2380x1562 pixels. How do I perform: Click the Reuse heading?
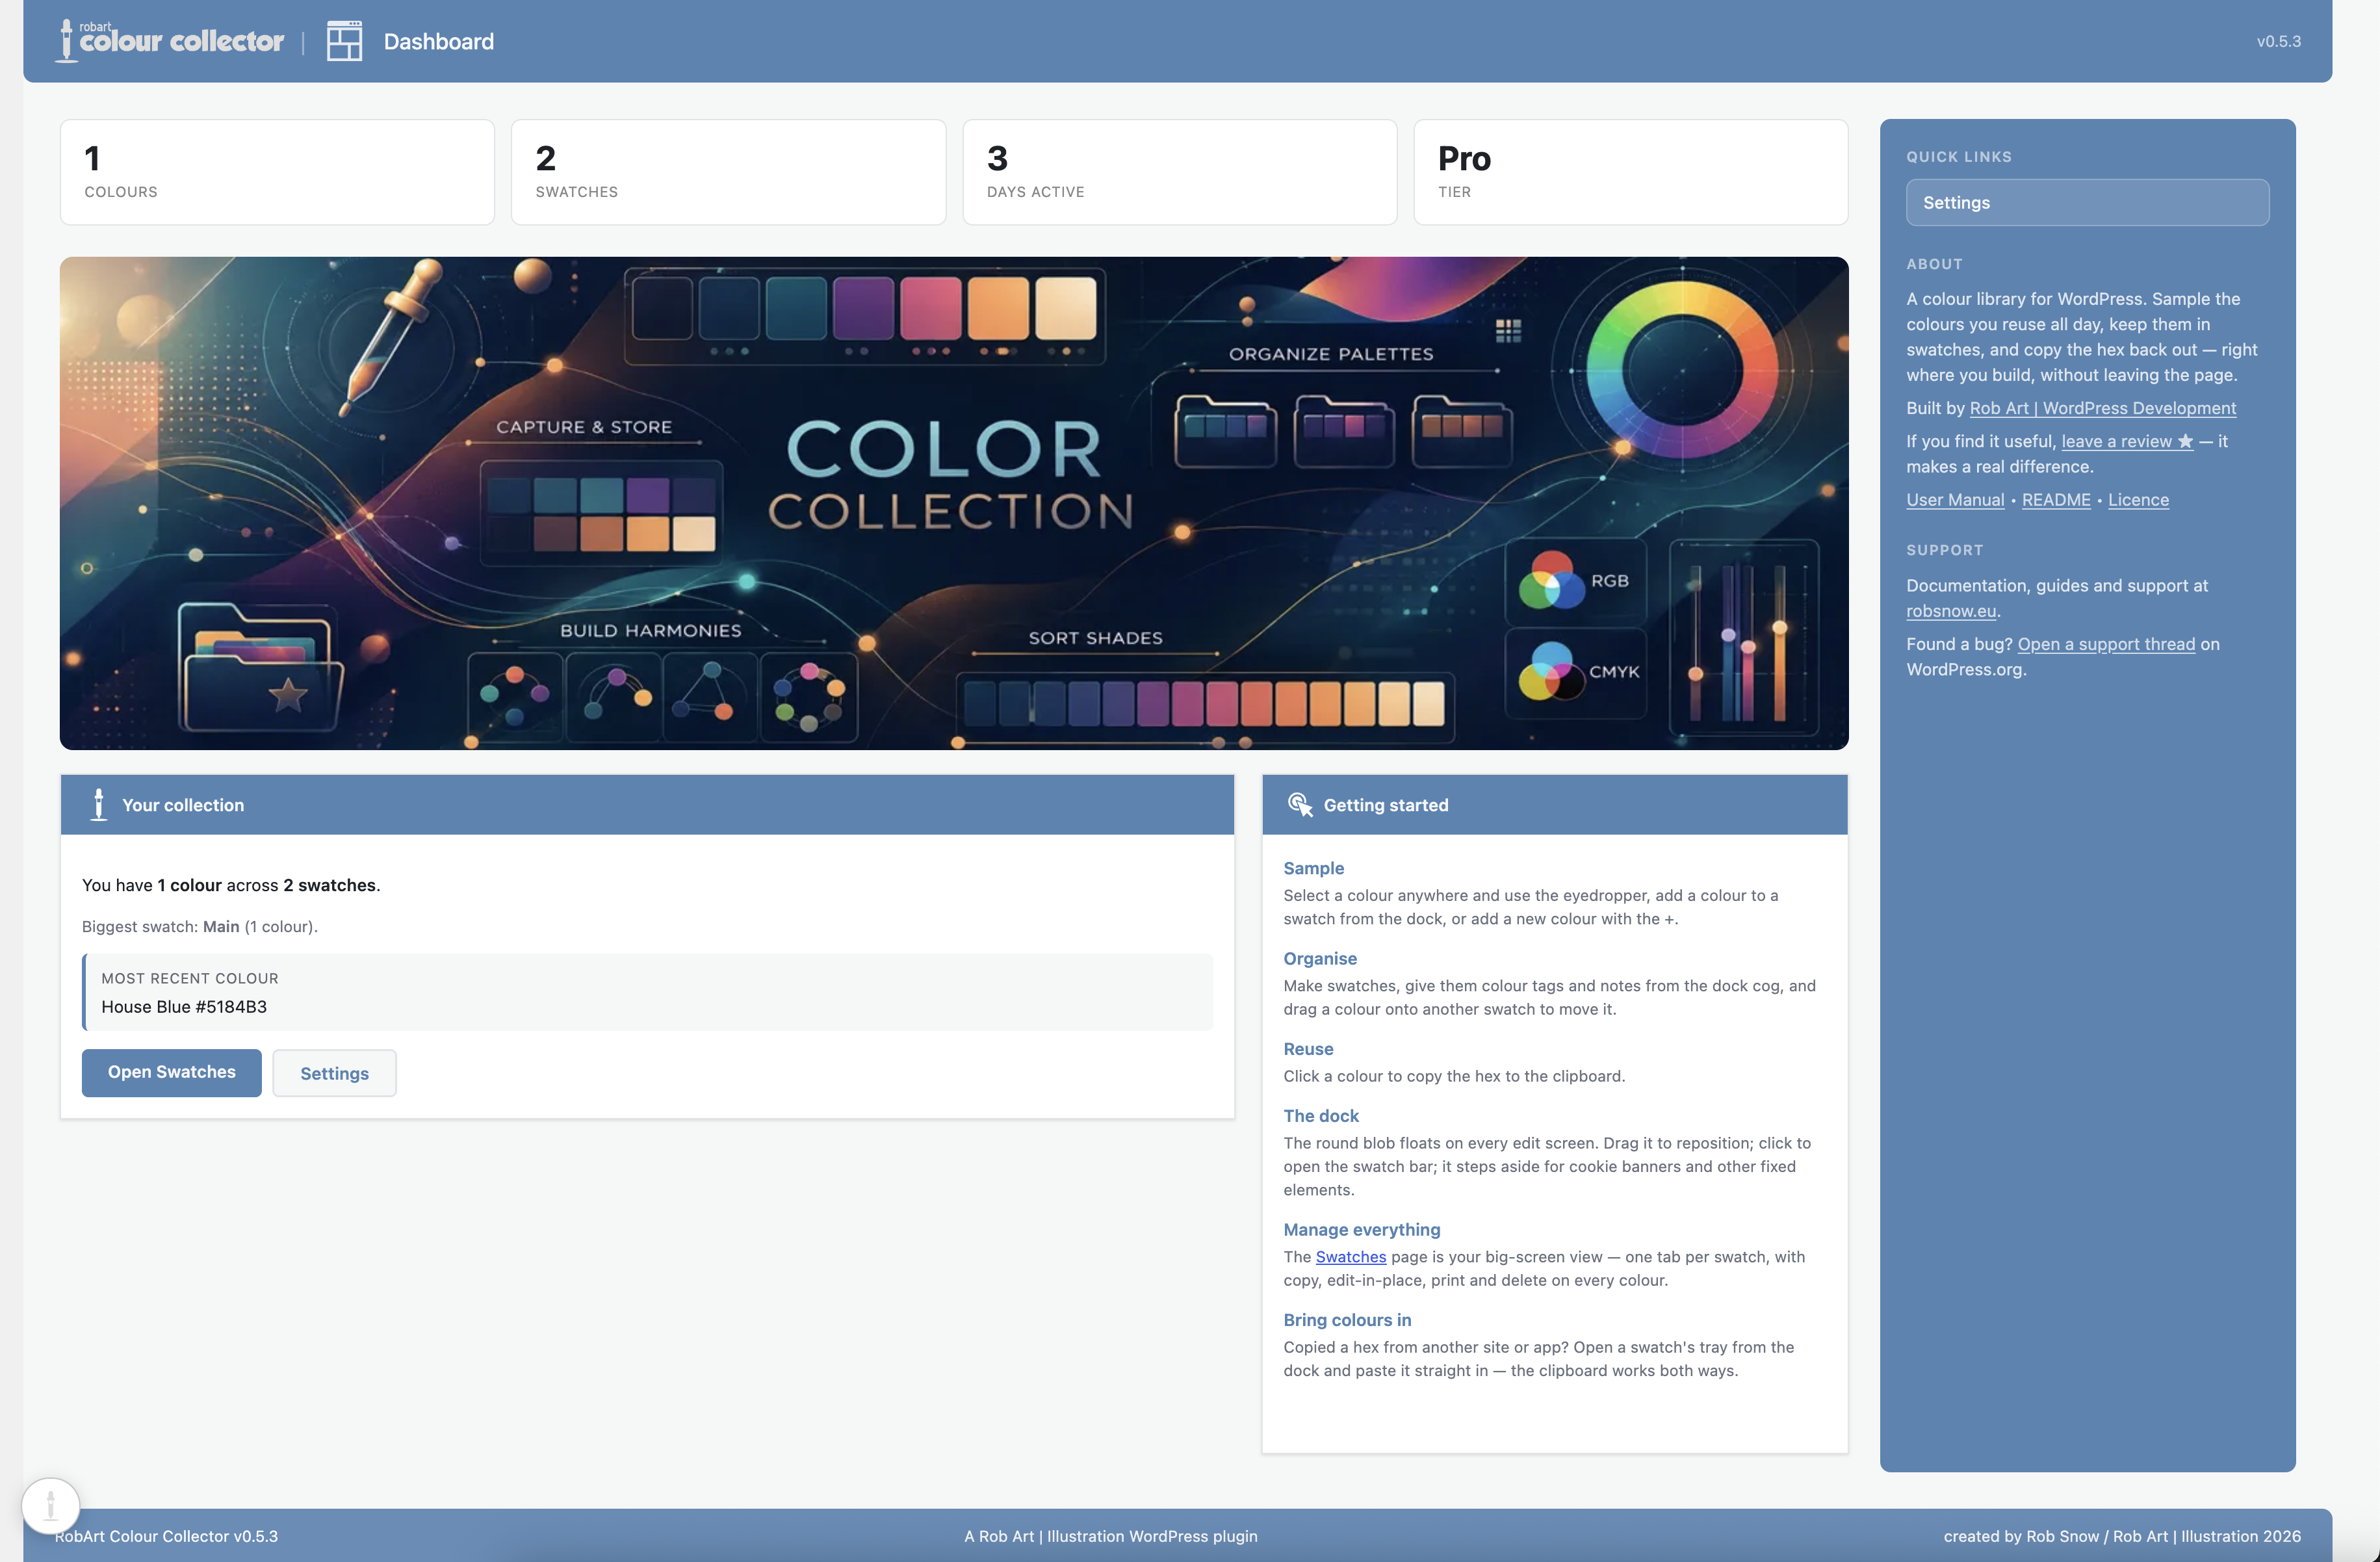[1308, 1049]
